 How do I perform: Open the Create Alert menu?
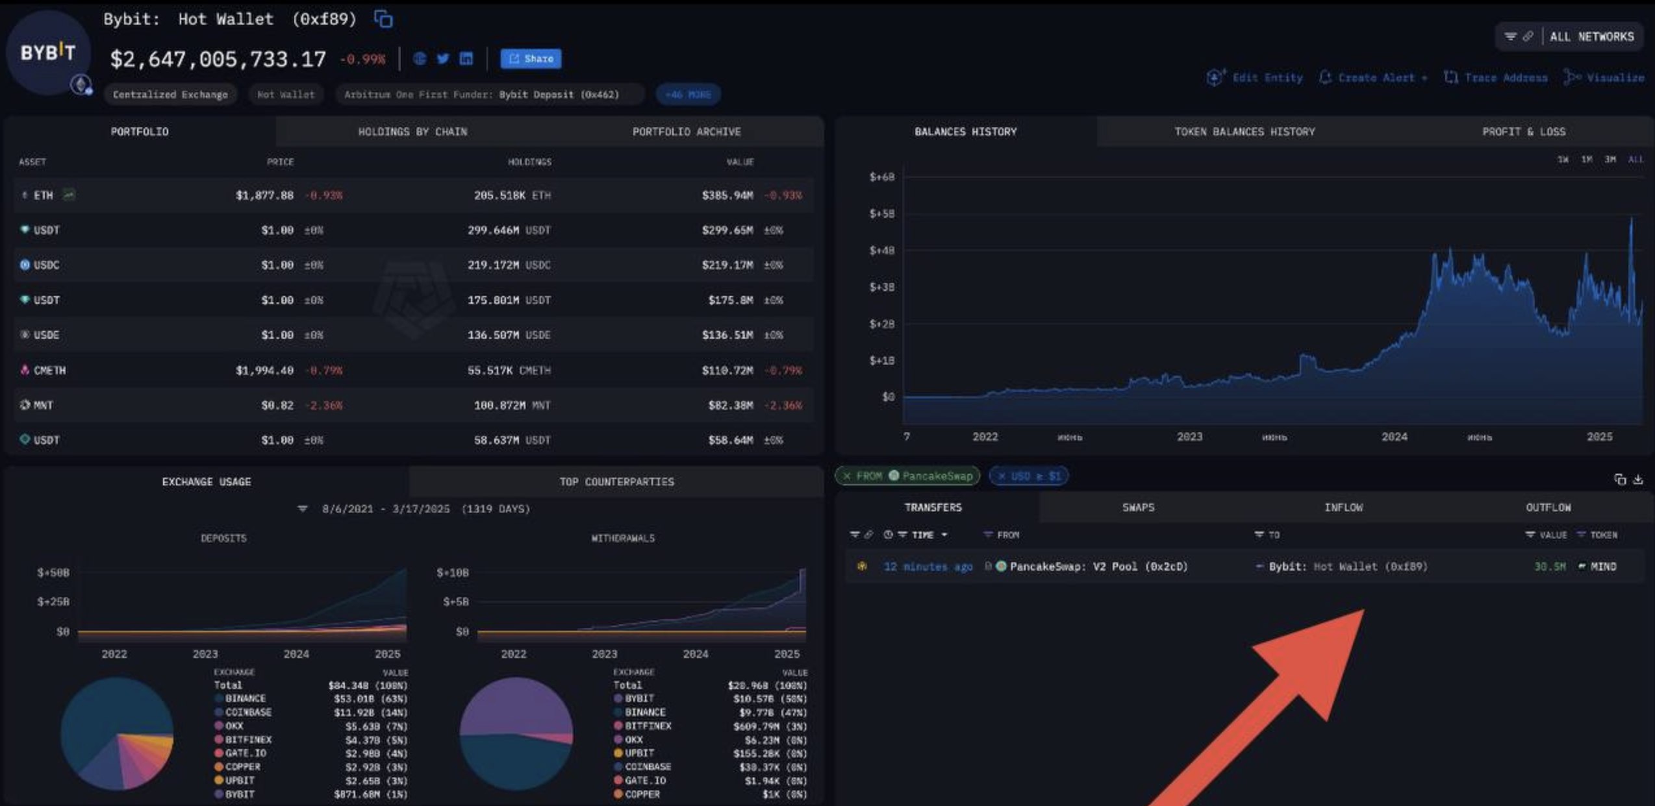1374,78
